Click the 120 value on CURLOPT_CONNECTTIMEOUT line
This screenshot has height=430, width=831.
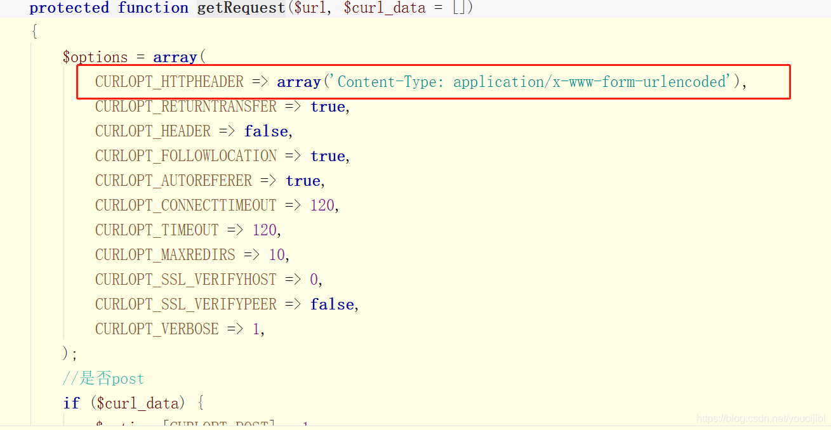[x=322, y=205]
